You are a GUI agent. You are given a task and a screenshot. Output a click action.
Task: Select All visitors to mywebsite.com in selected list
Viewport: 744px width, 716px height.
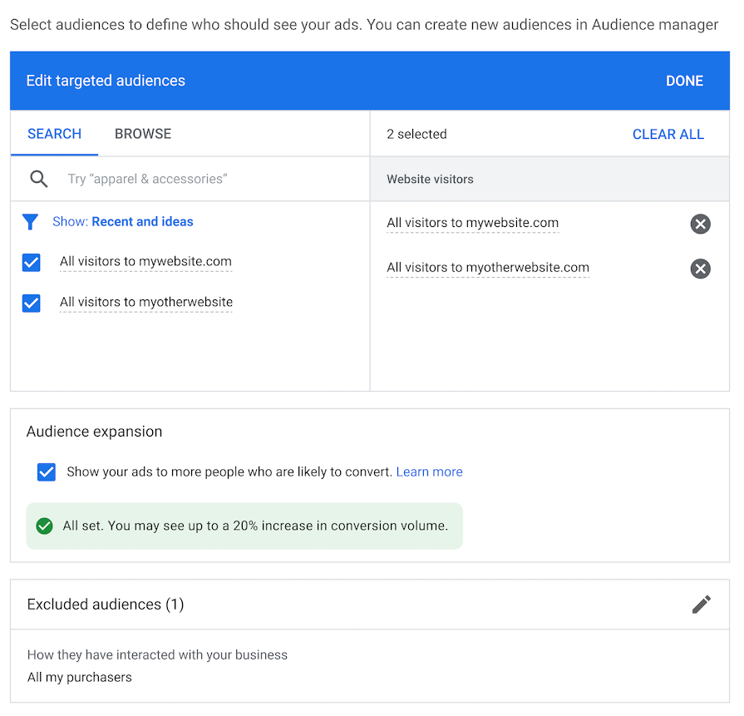click(472, 223)
